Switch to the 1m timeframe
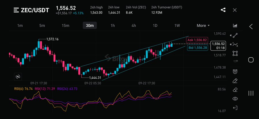Image resolution: width=259 pixels, height=119 pixels. click(x=20, y=26)
